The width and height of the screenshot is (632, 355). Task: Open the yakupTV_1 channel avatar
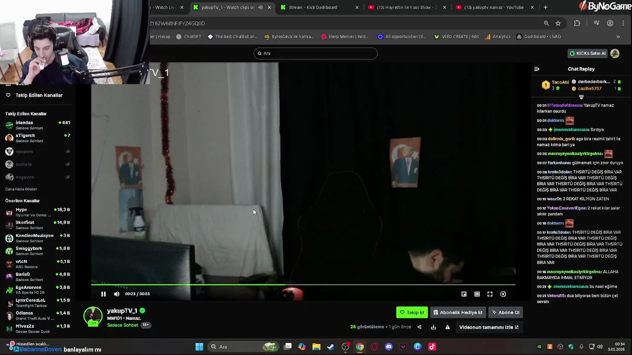[x=93, y=317]
